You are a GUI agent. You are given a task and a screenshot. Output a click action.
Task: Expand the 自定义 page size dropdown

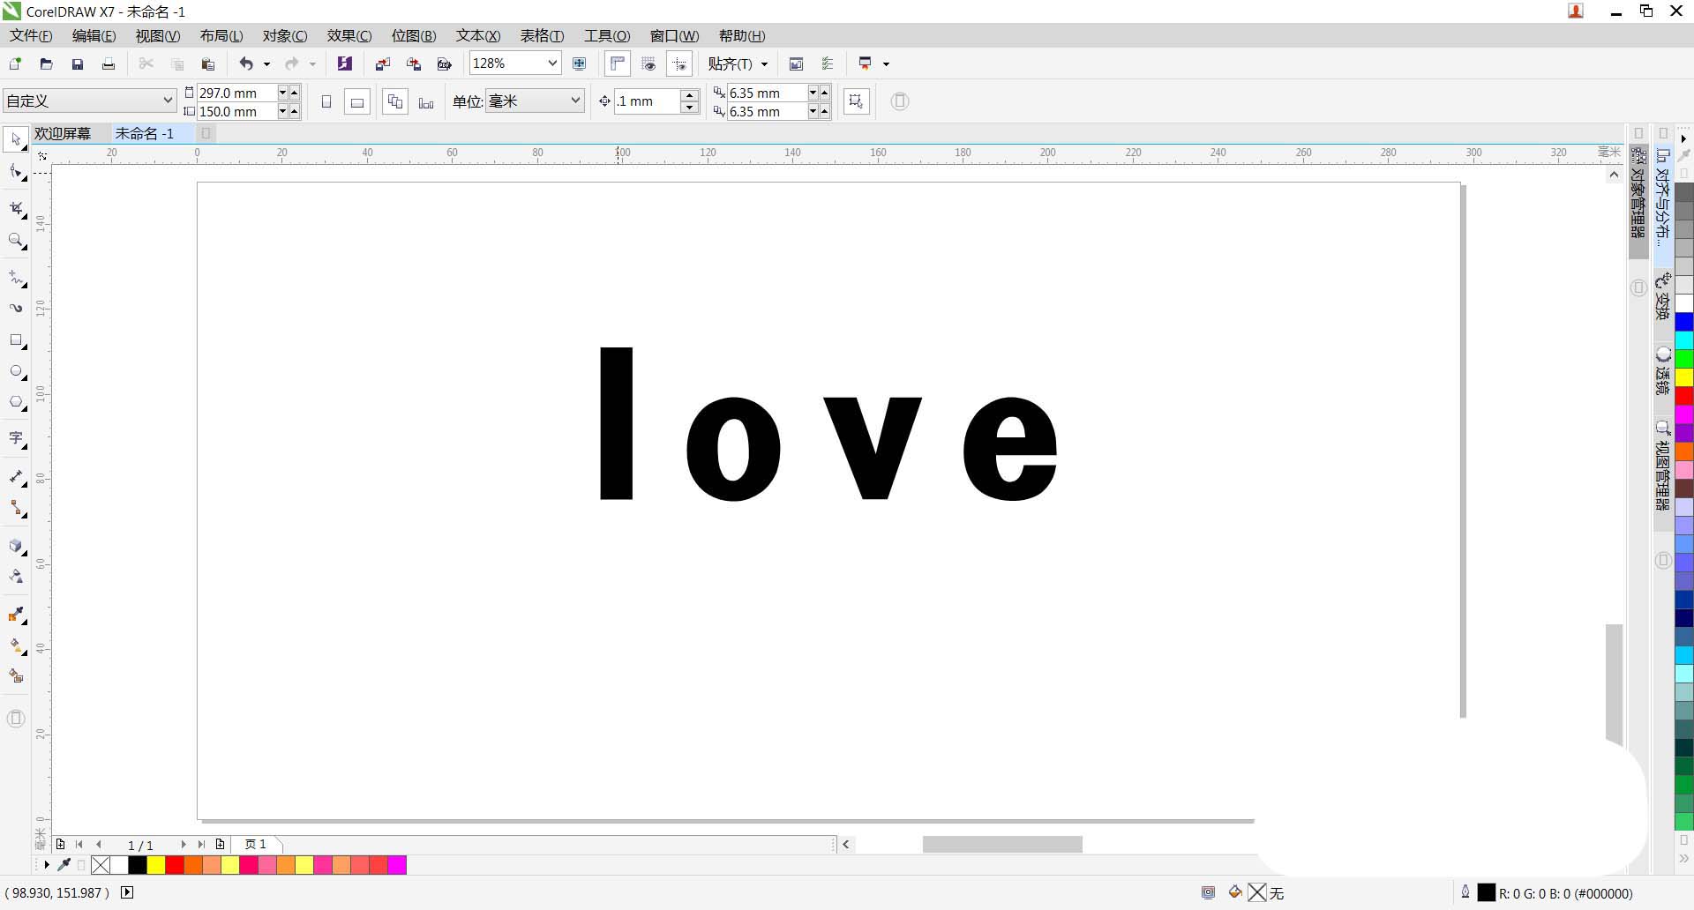click(168, 101)
